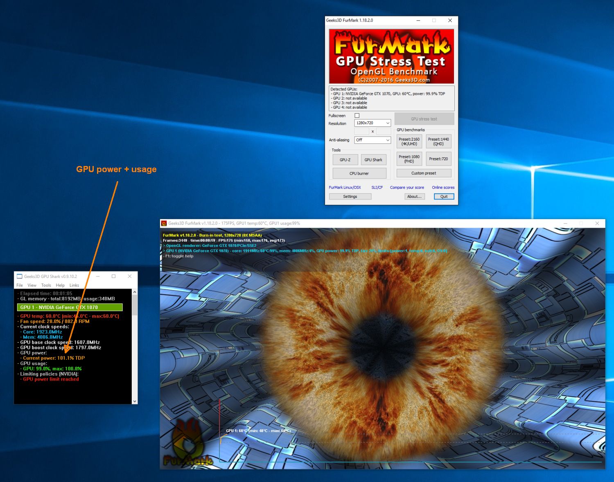Launch the GPU-Z tool button
The width and height of the screenshot is (614, 482).
pos(345,160)
